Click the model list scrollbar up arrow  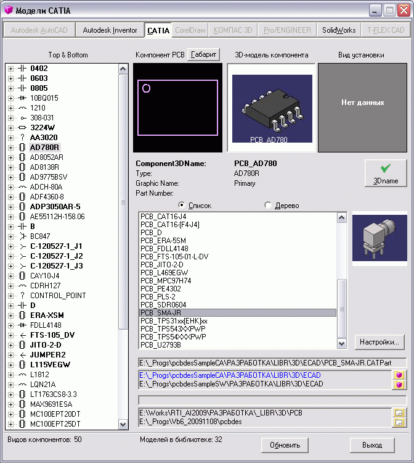coord(342,218)
